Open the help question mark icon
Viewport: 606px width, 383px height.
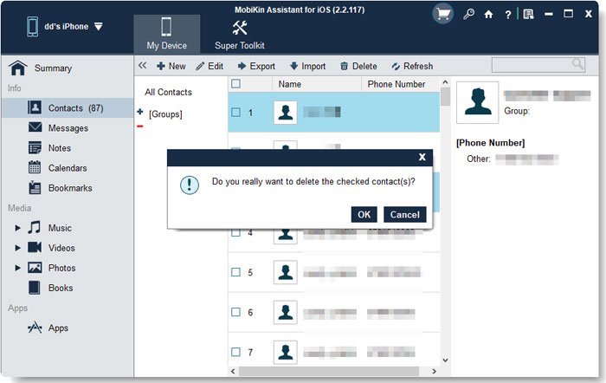tap(508, 15)
